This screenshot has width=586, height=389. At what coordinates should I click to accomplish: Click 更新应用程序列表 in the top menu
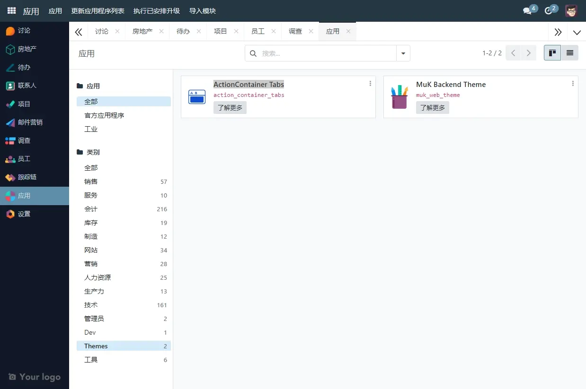pos(98,11)
